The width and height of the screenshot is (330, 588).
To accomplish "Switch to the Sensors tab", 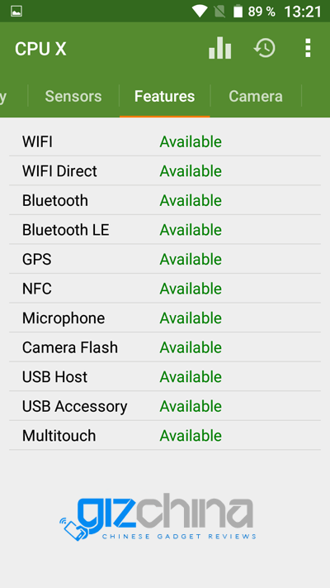I will tap(73, 97).
